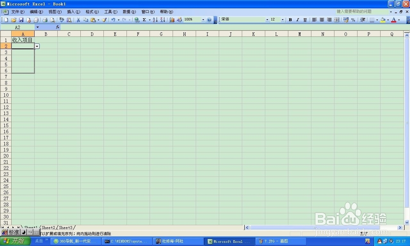
Task: Open the 编辑 menu
Action: 36,12
